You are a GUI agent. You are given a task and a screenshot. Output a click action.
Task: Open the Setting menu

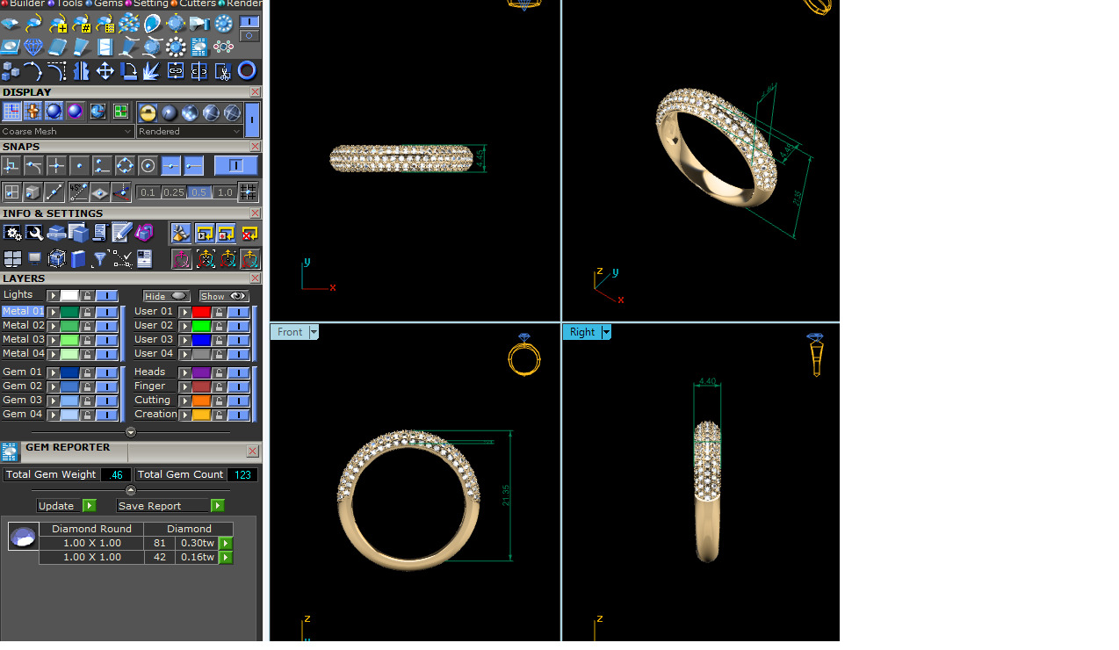(146, 4)
